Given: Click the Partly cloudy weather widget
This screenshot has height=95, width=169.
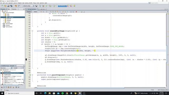Looking at the screenshot, I should click(141, 93).
